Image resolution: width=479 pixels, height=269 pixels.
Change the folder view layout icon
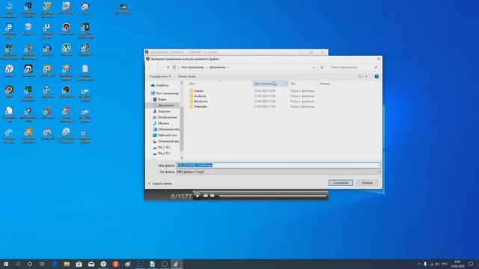point(361,76)
